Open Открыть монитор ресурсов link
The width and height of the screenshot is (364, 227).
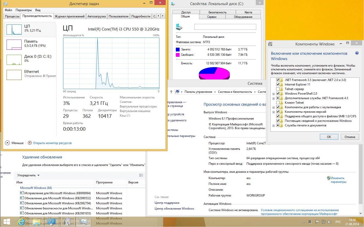coord(52,143)
